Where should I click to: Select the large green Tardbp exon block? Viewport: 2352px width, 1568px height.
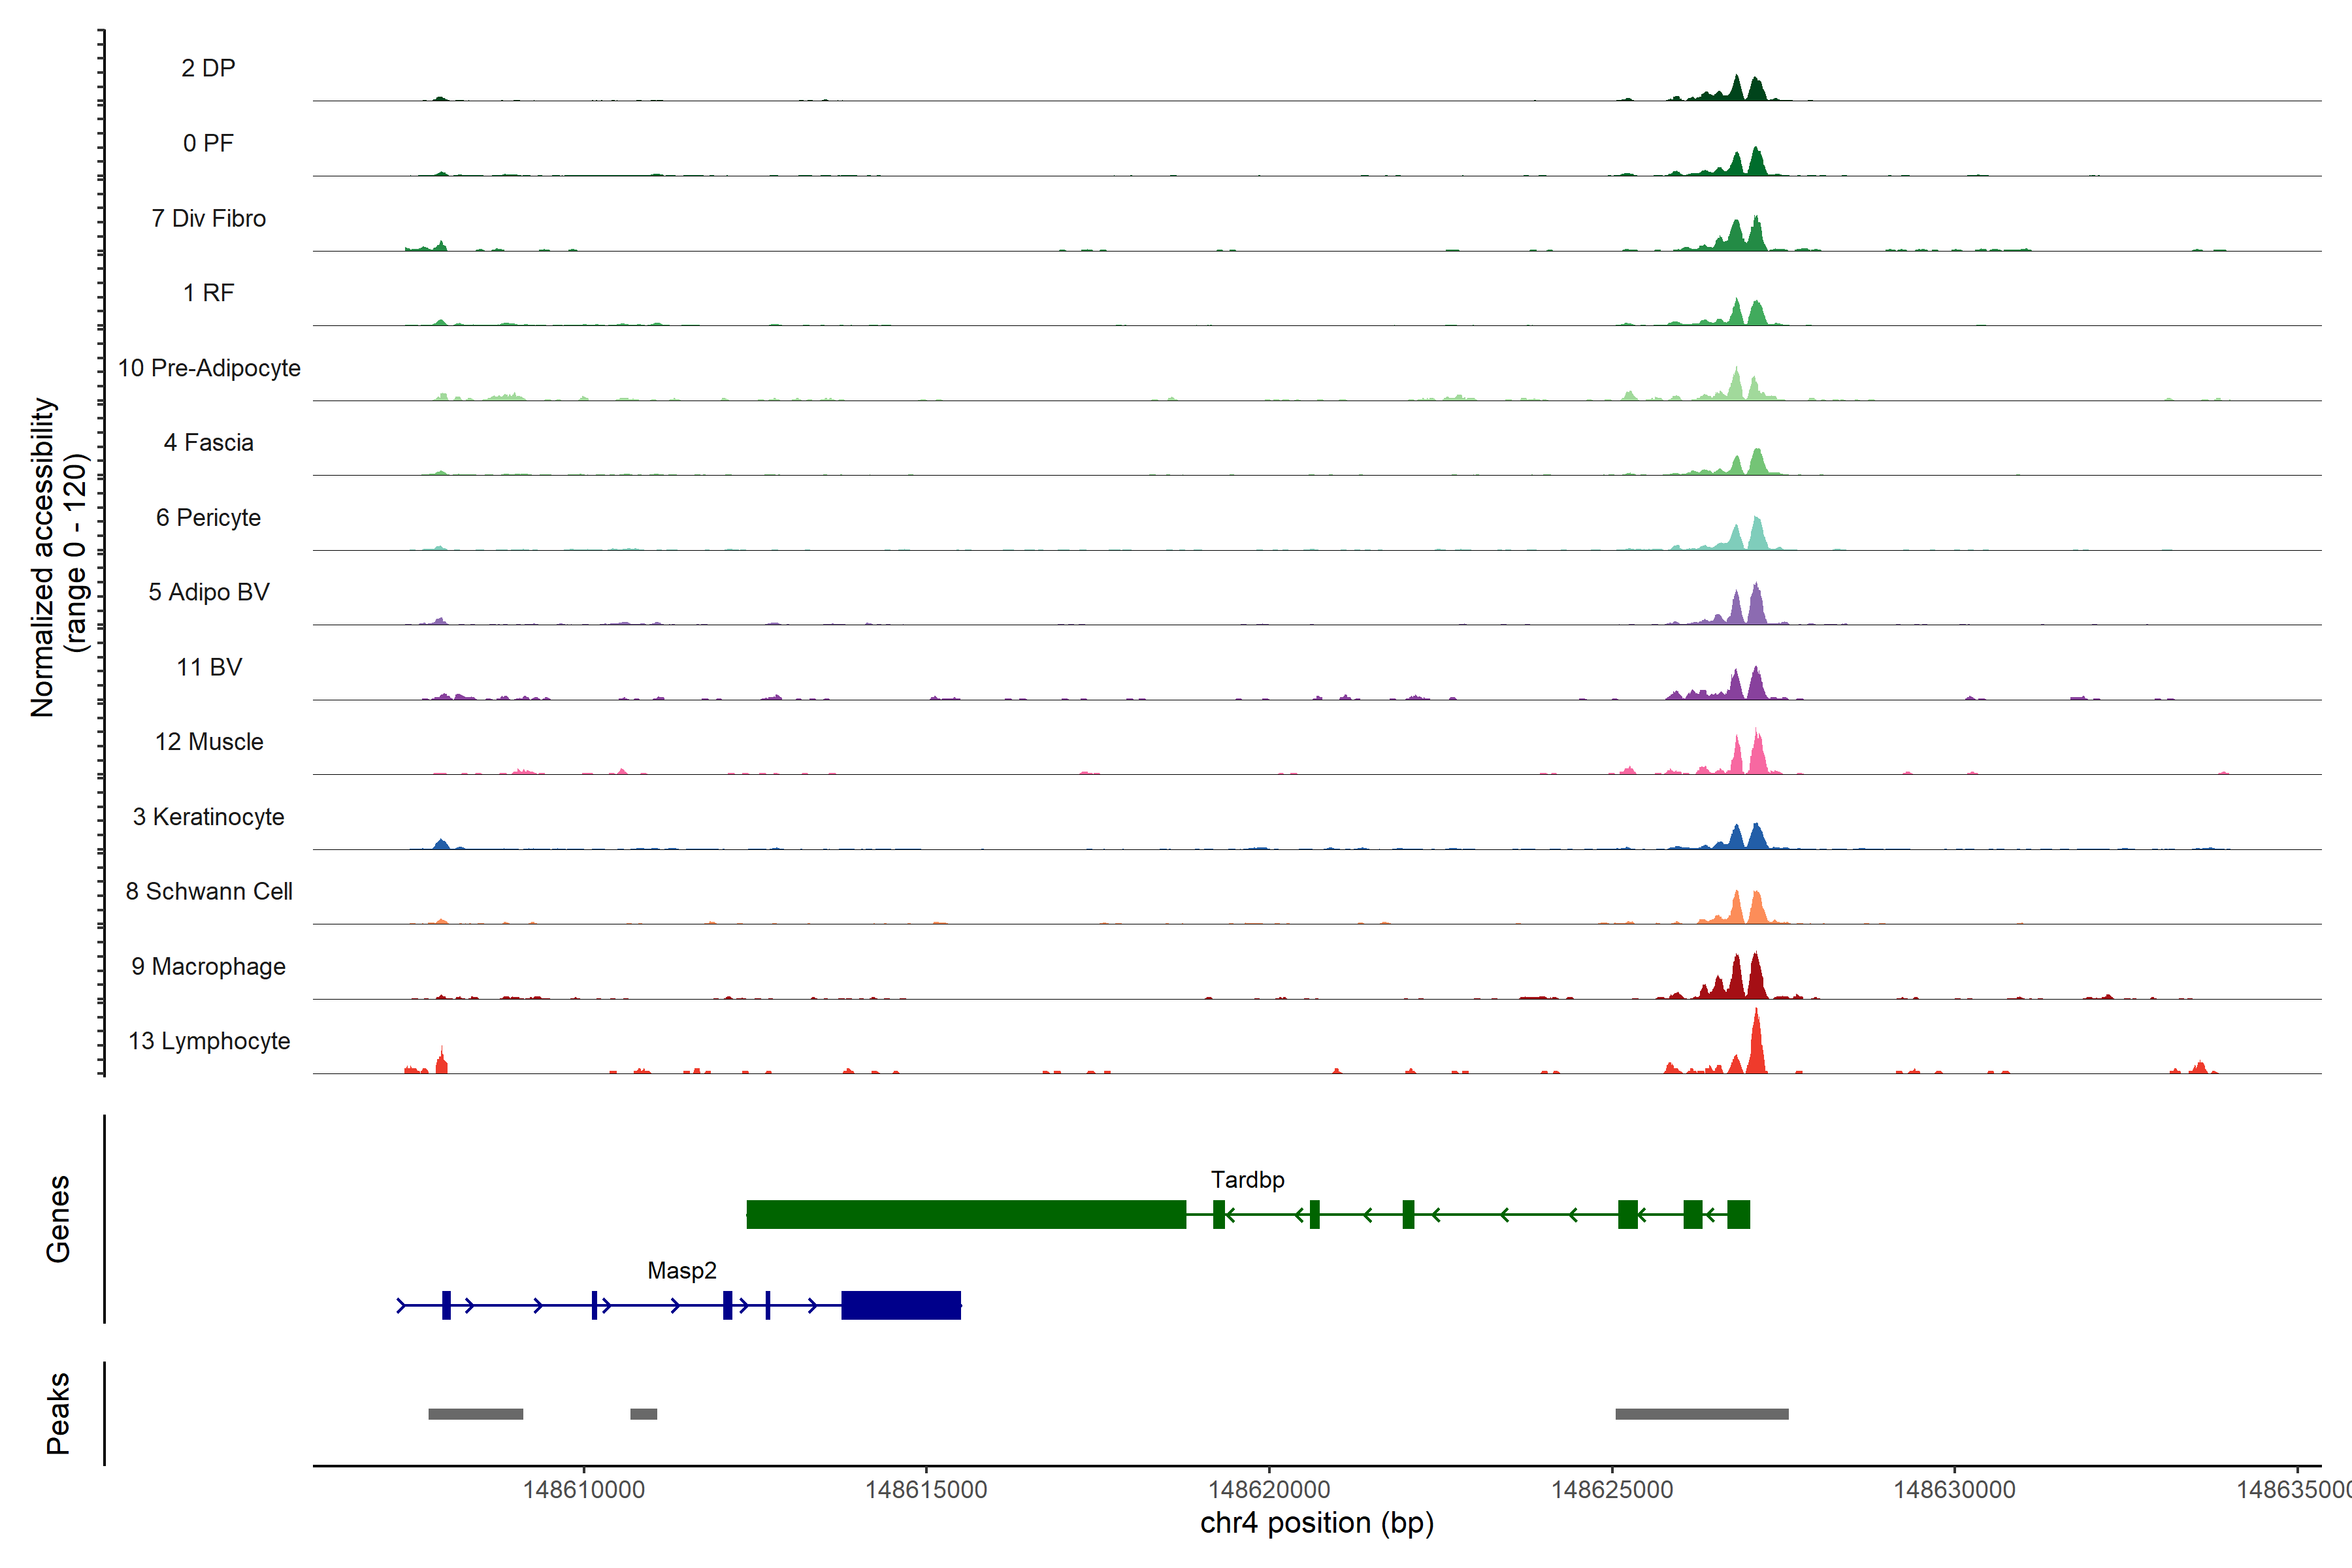(966, 1214)
